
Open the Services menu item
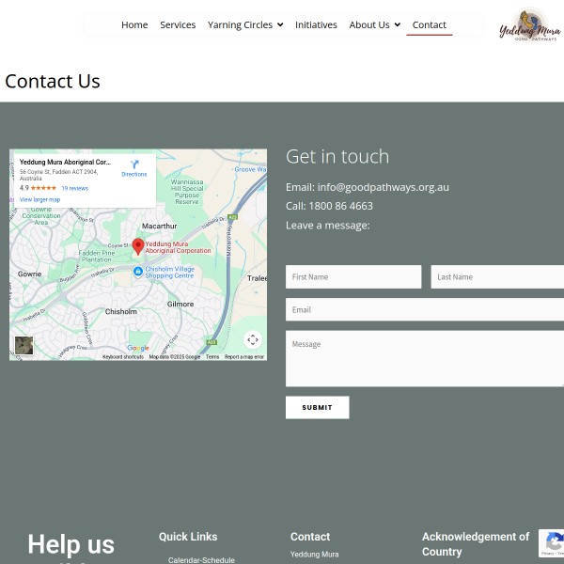(x=178, y=24)
